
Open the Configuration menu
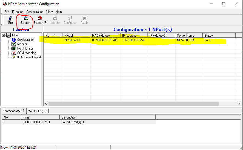coord(35,12)
